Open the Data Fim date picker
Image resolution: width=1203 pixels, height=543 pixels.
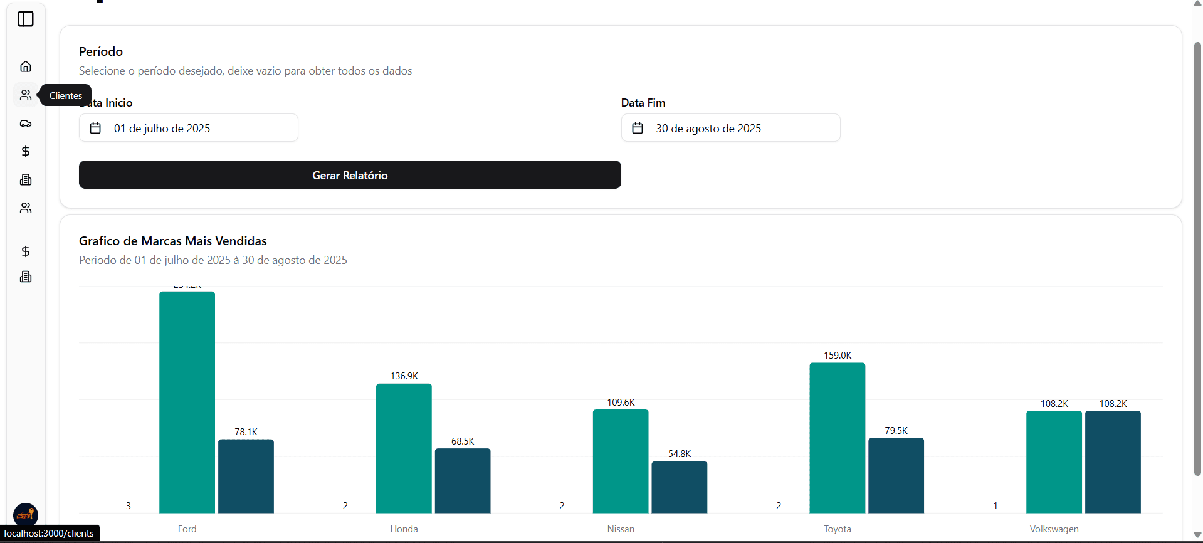tap(730, 128)
